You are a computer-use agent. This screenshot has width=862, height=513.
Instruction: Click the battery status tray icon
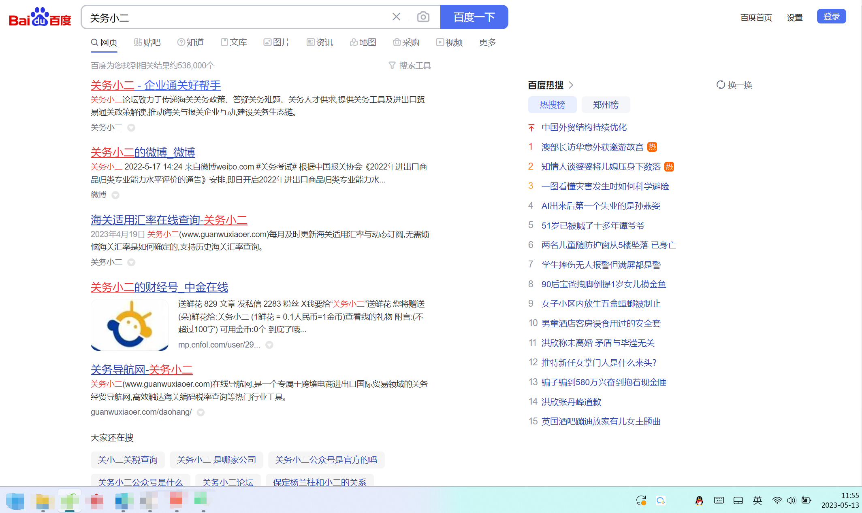point(806,501)
